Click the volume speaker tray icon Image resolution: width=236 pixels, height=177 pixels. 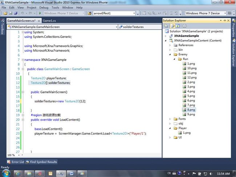click(x=211, y=174)
